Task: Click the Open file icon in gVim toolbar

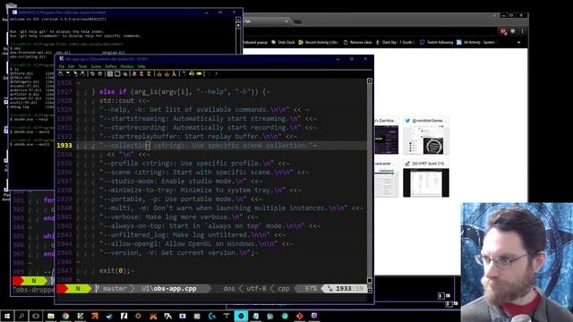Action: point(61,73)
